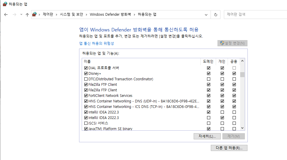Select DTC(Distributed Transaction Coordinator) row text
Image resolution: width=287 pixels, height=160 pixels.
(121, 79)
